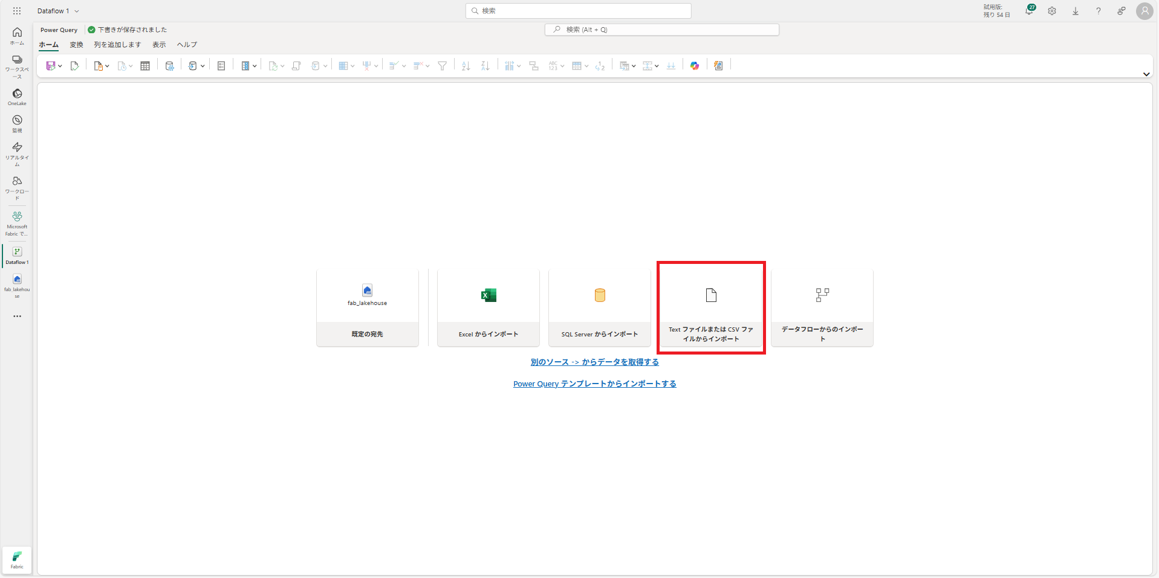Viewport: 1159px width, 578px height.
Task: Expand the Choose columns dropdown
Action: click(x=352, y=66)
